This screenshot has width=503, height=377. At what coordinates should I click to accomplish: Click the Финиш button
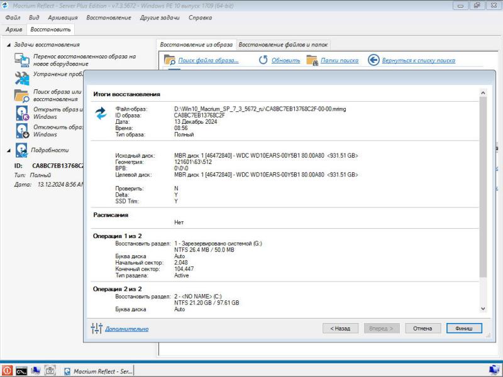[464, 328]
